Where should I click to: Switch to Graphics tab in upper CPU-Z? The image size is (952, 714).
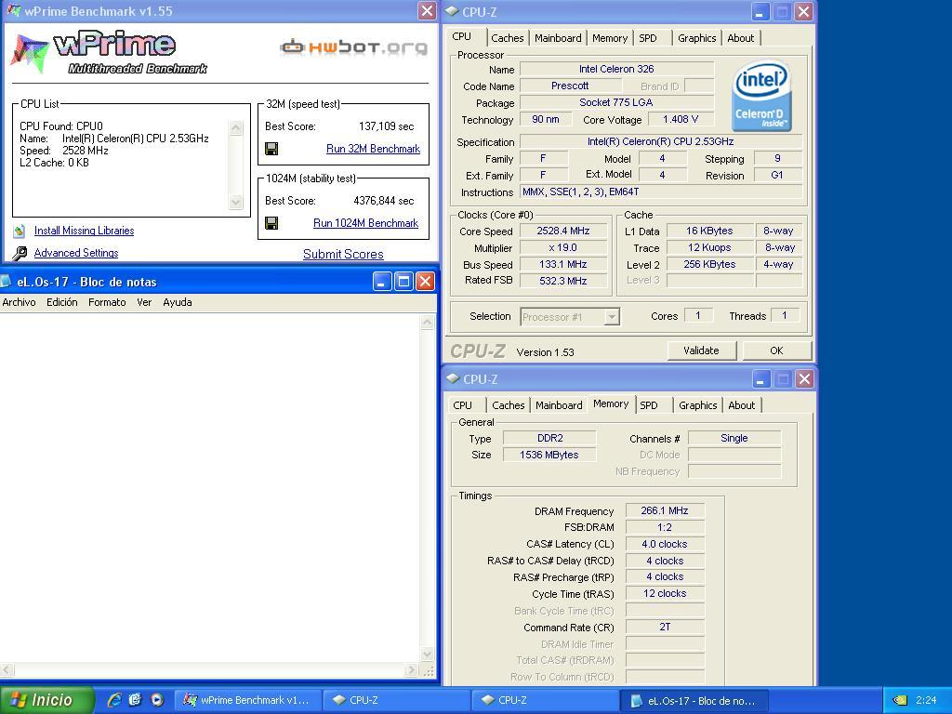coord(696,37)
